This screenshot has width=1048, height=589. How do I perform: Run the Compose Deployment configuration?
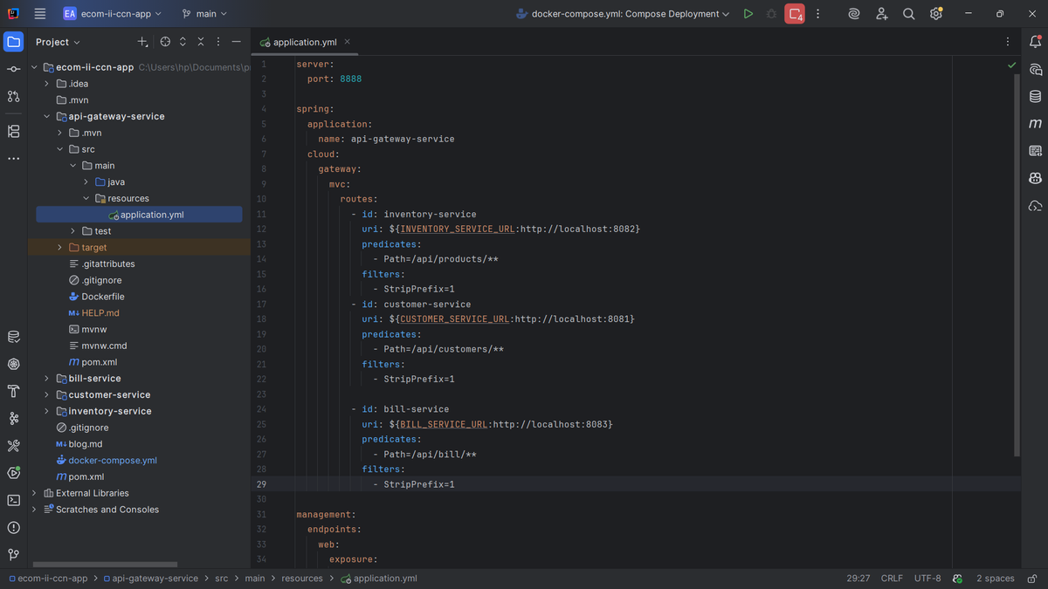tap(748, 14)
